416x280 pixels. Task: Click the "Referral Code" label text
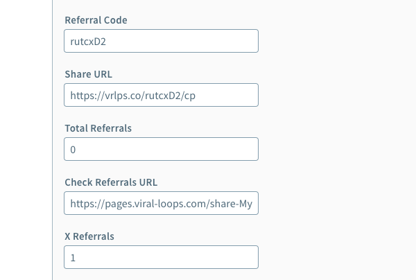96,20
